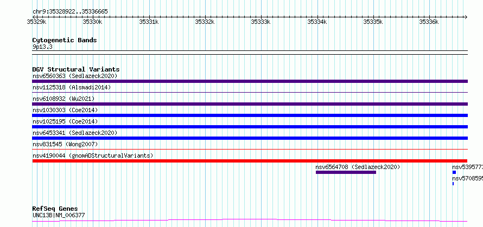Open the nsv5395773 variant label
The image size is (483, 227).
467,167
